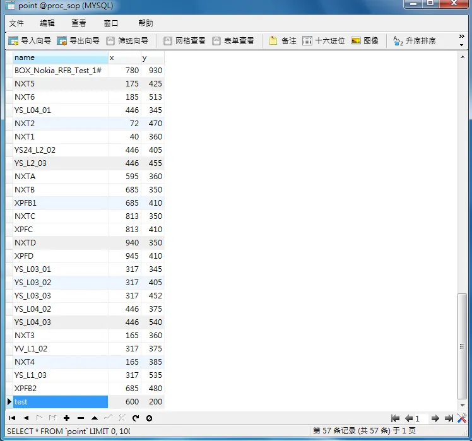Select the NXTA name cell
Image resolution: width=472 pixels, height=441 pixels.
[x=61, y=177]
